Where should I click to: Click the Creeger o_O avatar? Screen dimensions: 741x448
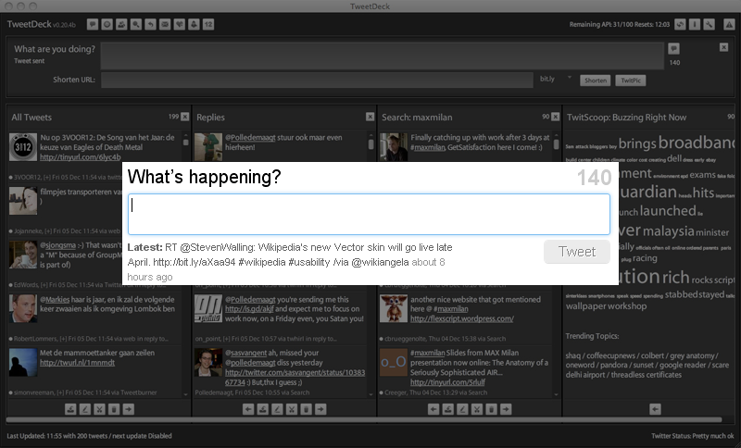tap(393, 362)
